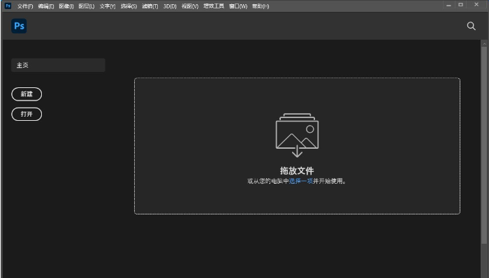
Task: Open the 窗口(W) menu
Action: coord(238,6)
